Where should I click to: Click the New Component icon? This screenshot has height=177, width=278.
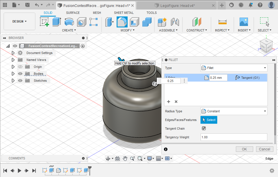(163, 22)
